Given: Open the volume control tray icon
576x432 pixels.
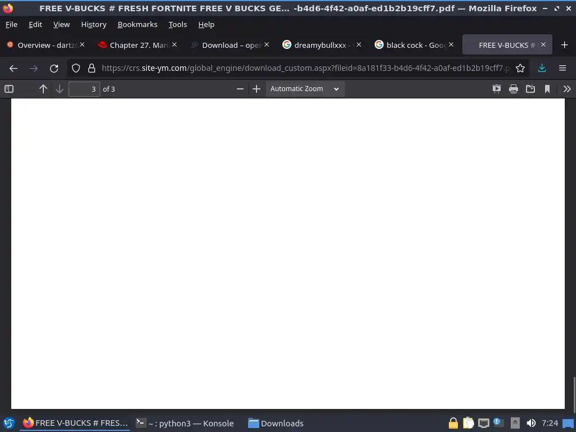Looking at the screenshot, I should click(x=531, y=423).
